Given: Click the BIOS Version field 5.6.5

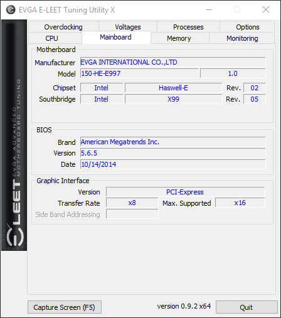Looking at the screenshot, I should coord(173,153).
